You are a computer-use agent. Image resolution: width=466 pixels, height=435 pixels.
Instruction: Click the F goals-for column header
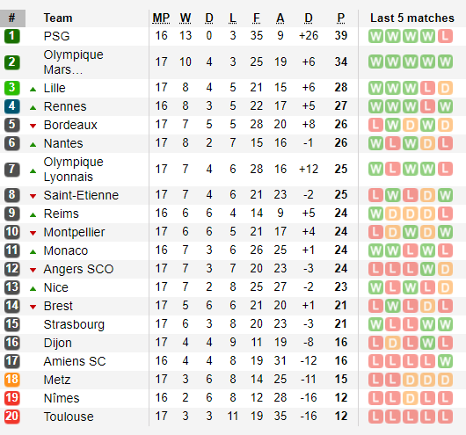257,18
